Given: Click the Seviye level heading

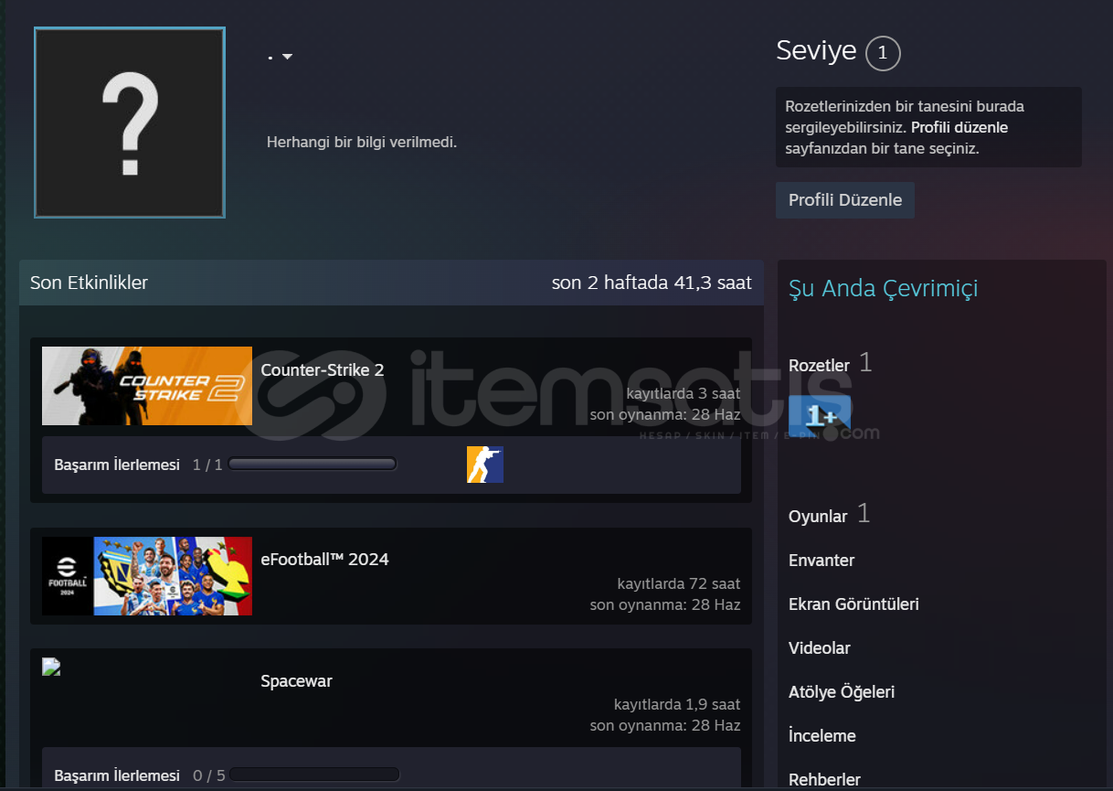Looking at the screenshot, I should point(816,50).
